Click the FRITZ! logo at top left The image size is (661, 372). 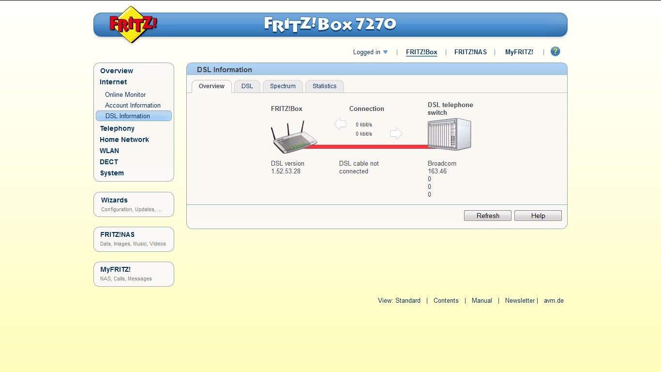[133, 25]
